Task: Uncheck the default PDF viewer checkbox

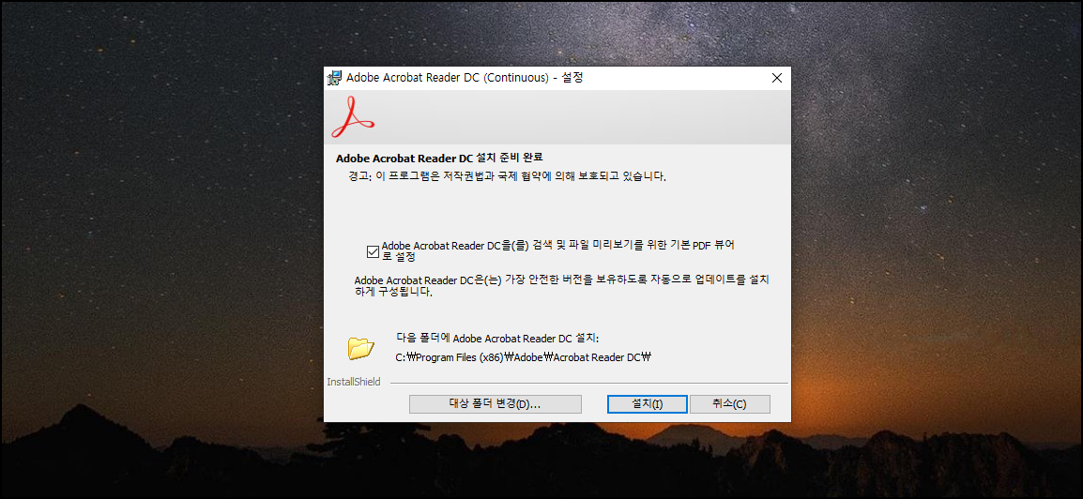Action: [373, 251]
